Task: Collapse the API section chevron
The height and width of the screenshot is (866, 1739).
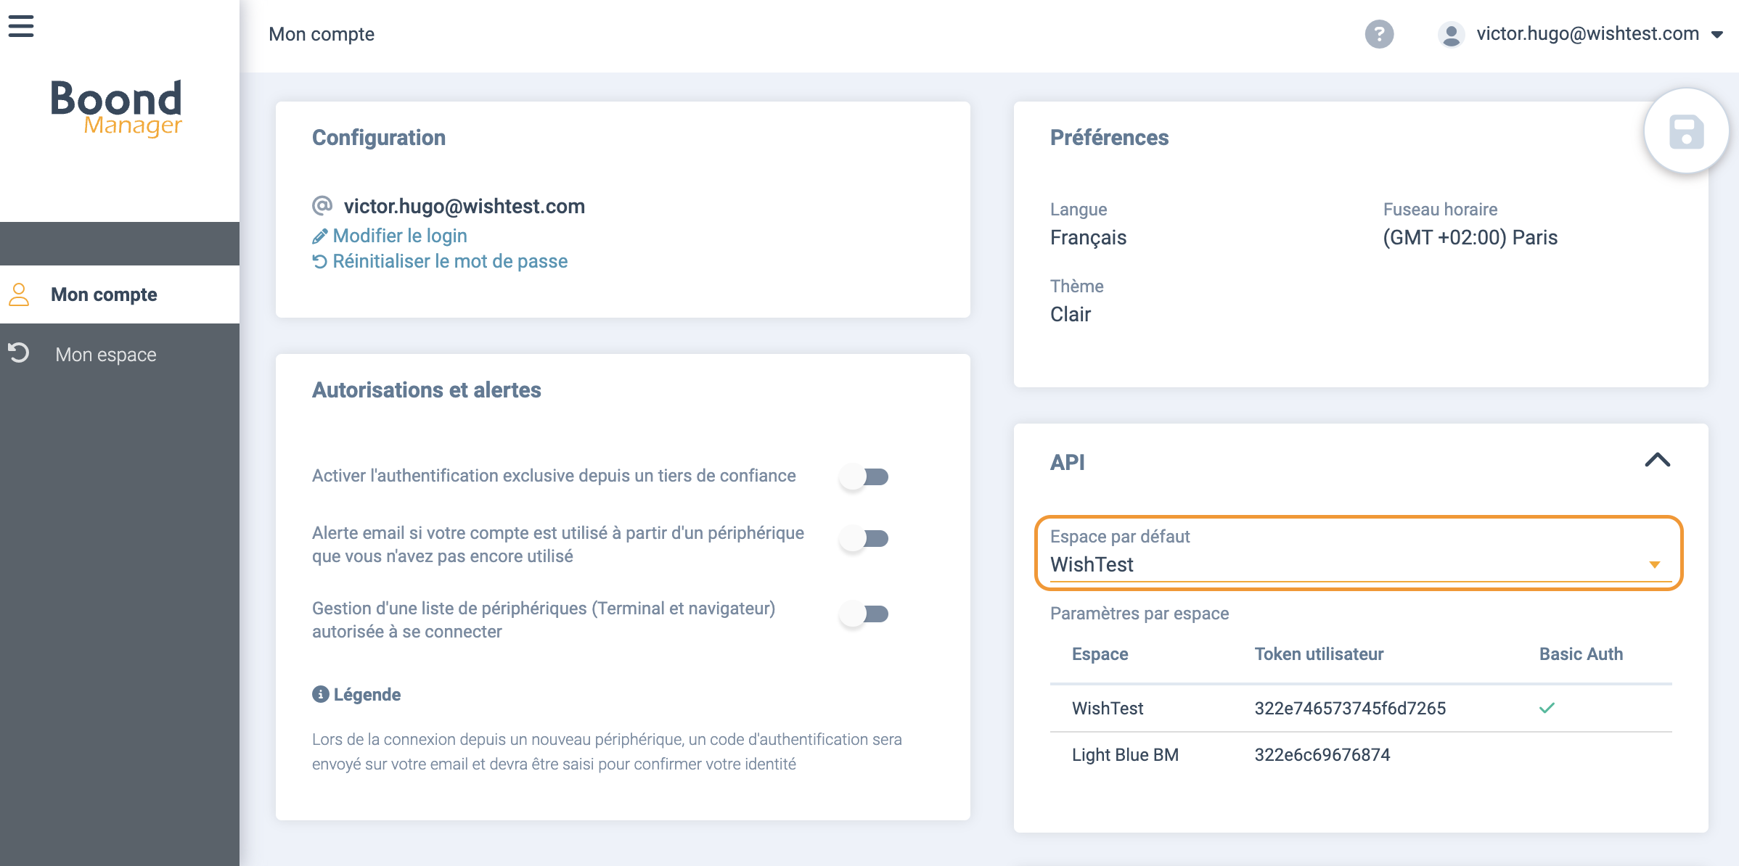Action: pyautogui.click(x=1657, y=460)
